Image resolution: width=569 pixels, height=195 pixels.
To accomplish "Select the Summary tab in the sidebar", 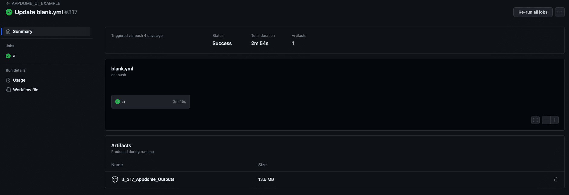I will (23, 31).
